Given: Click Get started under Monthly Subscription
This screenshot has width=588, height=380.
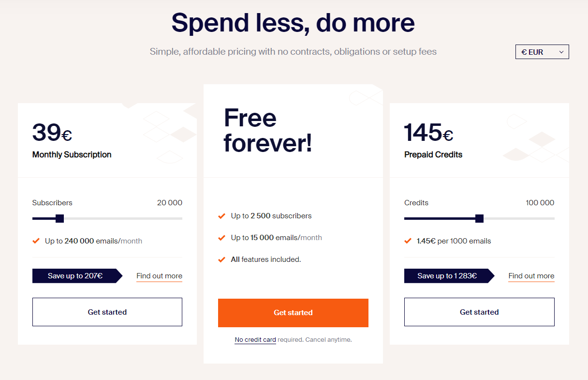Looking at the screenshot, I should (x=107, y=312).
